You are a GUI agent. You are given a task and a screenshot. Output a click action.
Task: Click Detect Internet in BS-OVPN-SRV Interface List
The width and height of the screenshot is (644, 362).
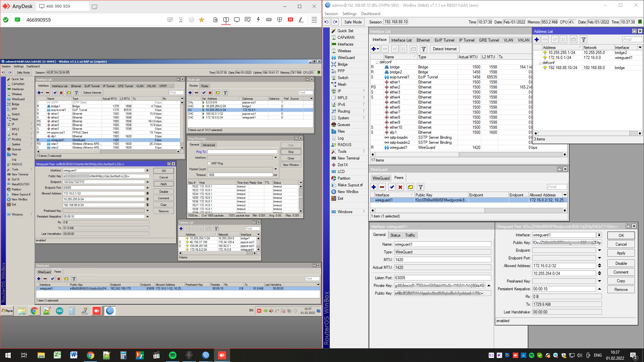444,49
